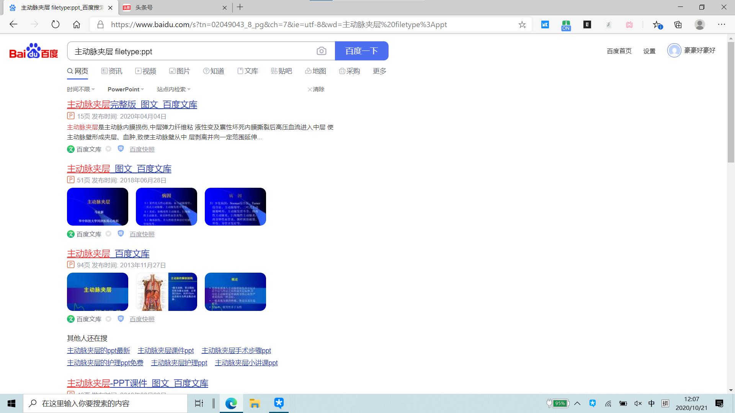This screenshot has width=735, height=413.
Task: Click the favorites star in address bar
Action: tap(522, 25)
